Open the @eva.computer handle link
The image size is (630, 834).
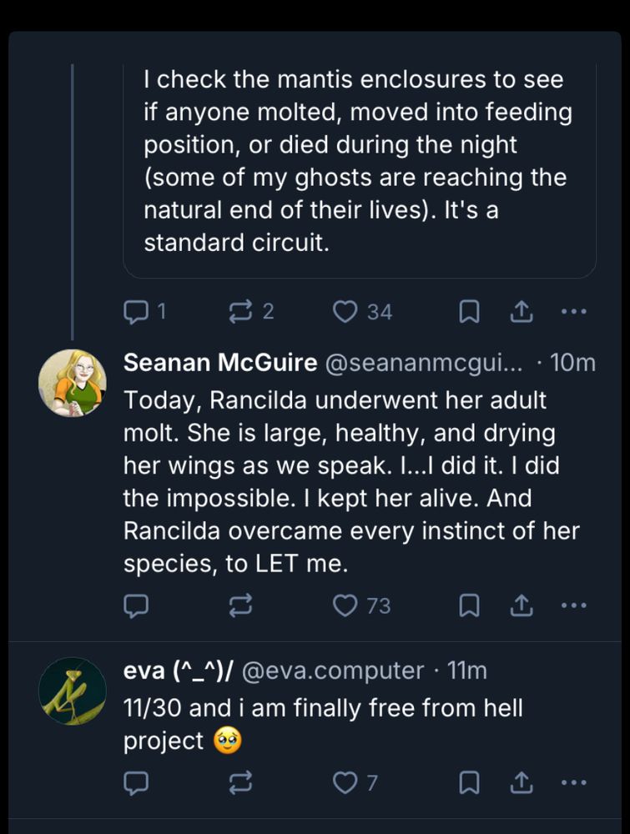pyautogui.click(x=333, y=670)
